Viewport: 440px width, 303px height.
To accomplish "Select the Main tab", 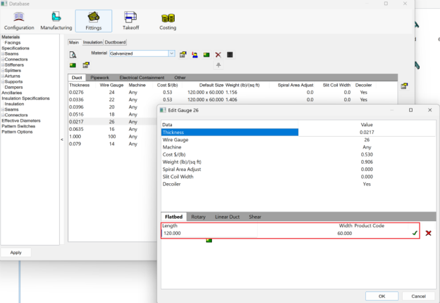I will point(74,42).
